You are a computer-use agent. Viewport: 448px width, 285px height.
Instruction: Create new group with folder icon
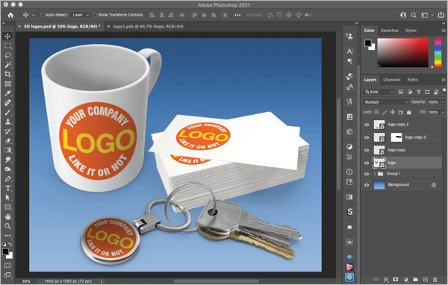click(x=415, y=280)
